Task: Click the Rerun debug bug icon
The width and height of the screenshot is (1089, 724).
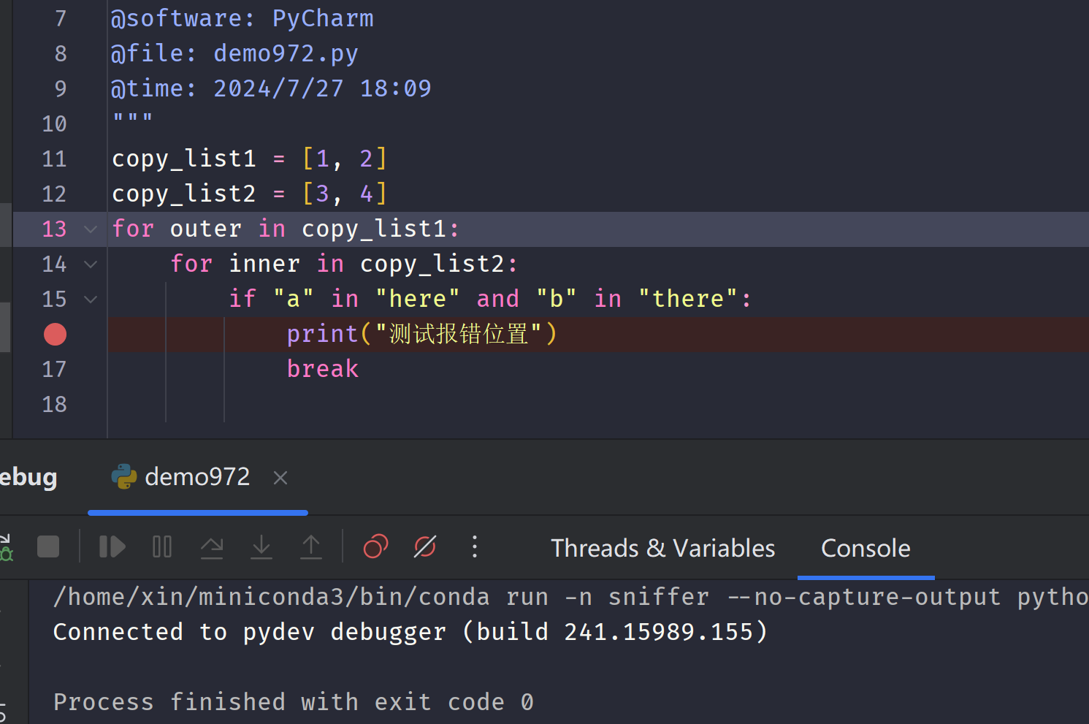Action: [6, 547]
